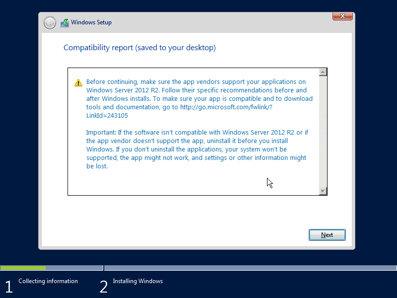397x298 pixels.
Task: Click the Windows Setup logo icon
Action: coord(65,22)
